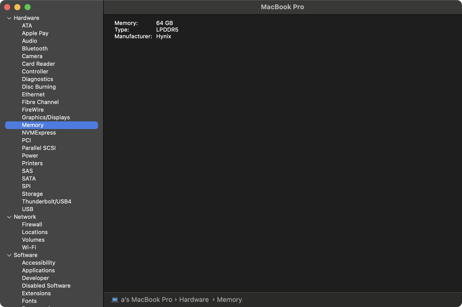Select Developer in Software section
The width and height of the screenshot is (462, 307).
[x=36, y=278]
